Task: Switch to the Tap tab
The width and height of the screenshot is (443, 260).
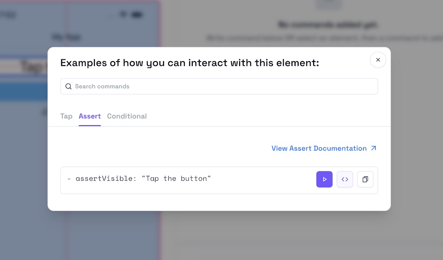Action: (66, 116)
